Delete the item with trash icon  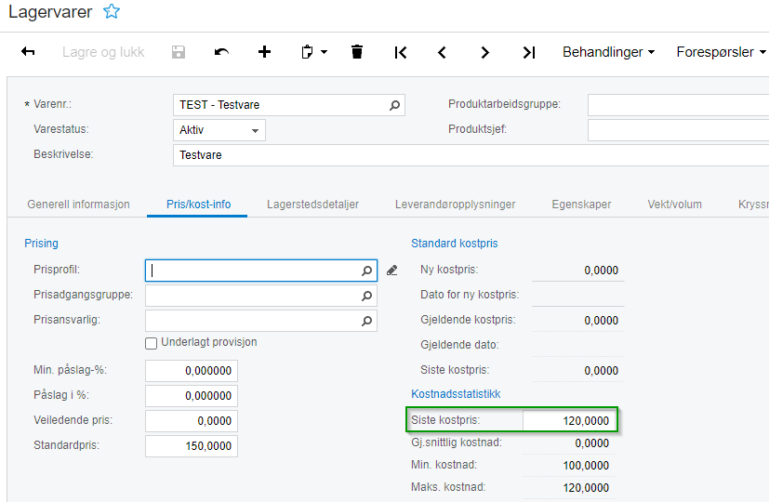coord(357,51)
